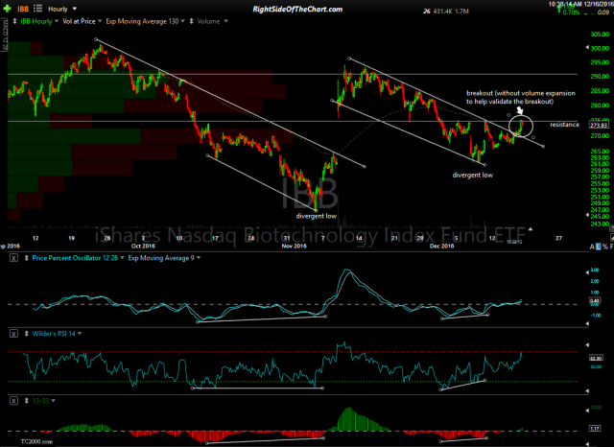Image resolution: width=614 pixels, height=447 pixels.
Task: Close the Price Percent Oscillator pane
Action: (x=13, y=258)
